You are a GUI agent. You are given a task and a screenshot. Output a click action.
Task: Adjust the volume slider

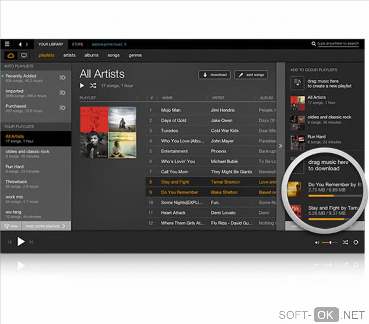(x=330, y=242)
